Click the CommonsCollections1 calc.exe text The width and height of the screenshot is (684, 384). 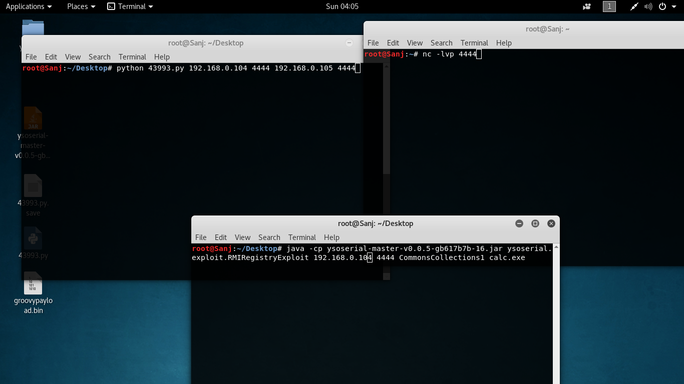[462, 257]
